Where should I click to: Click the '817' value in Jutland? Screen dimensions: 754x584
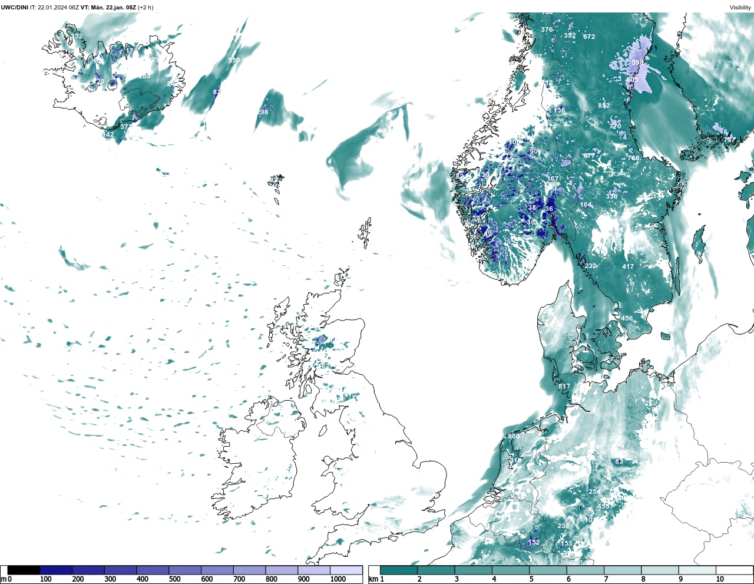point(564,387)
